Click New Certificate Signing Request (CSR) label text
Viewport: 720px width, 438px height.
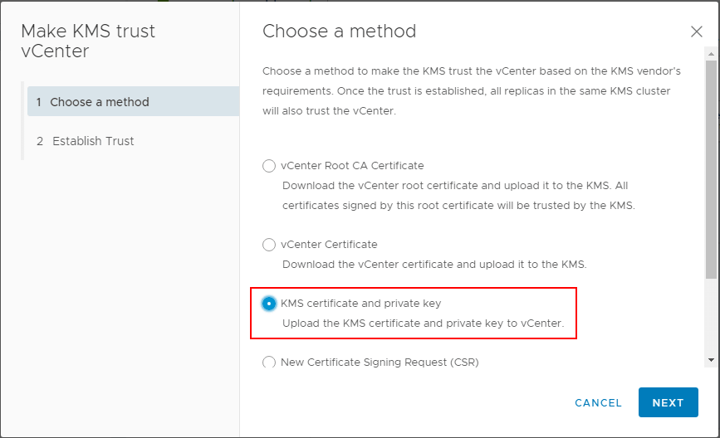coord(380,362)
